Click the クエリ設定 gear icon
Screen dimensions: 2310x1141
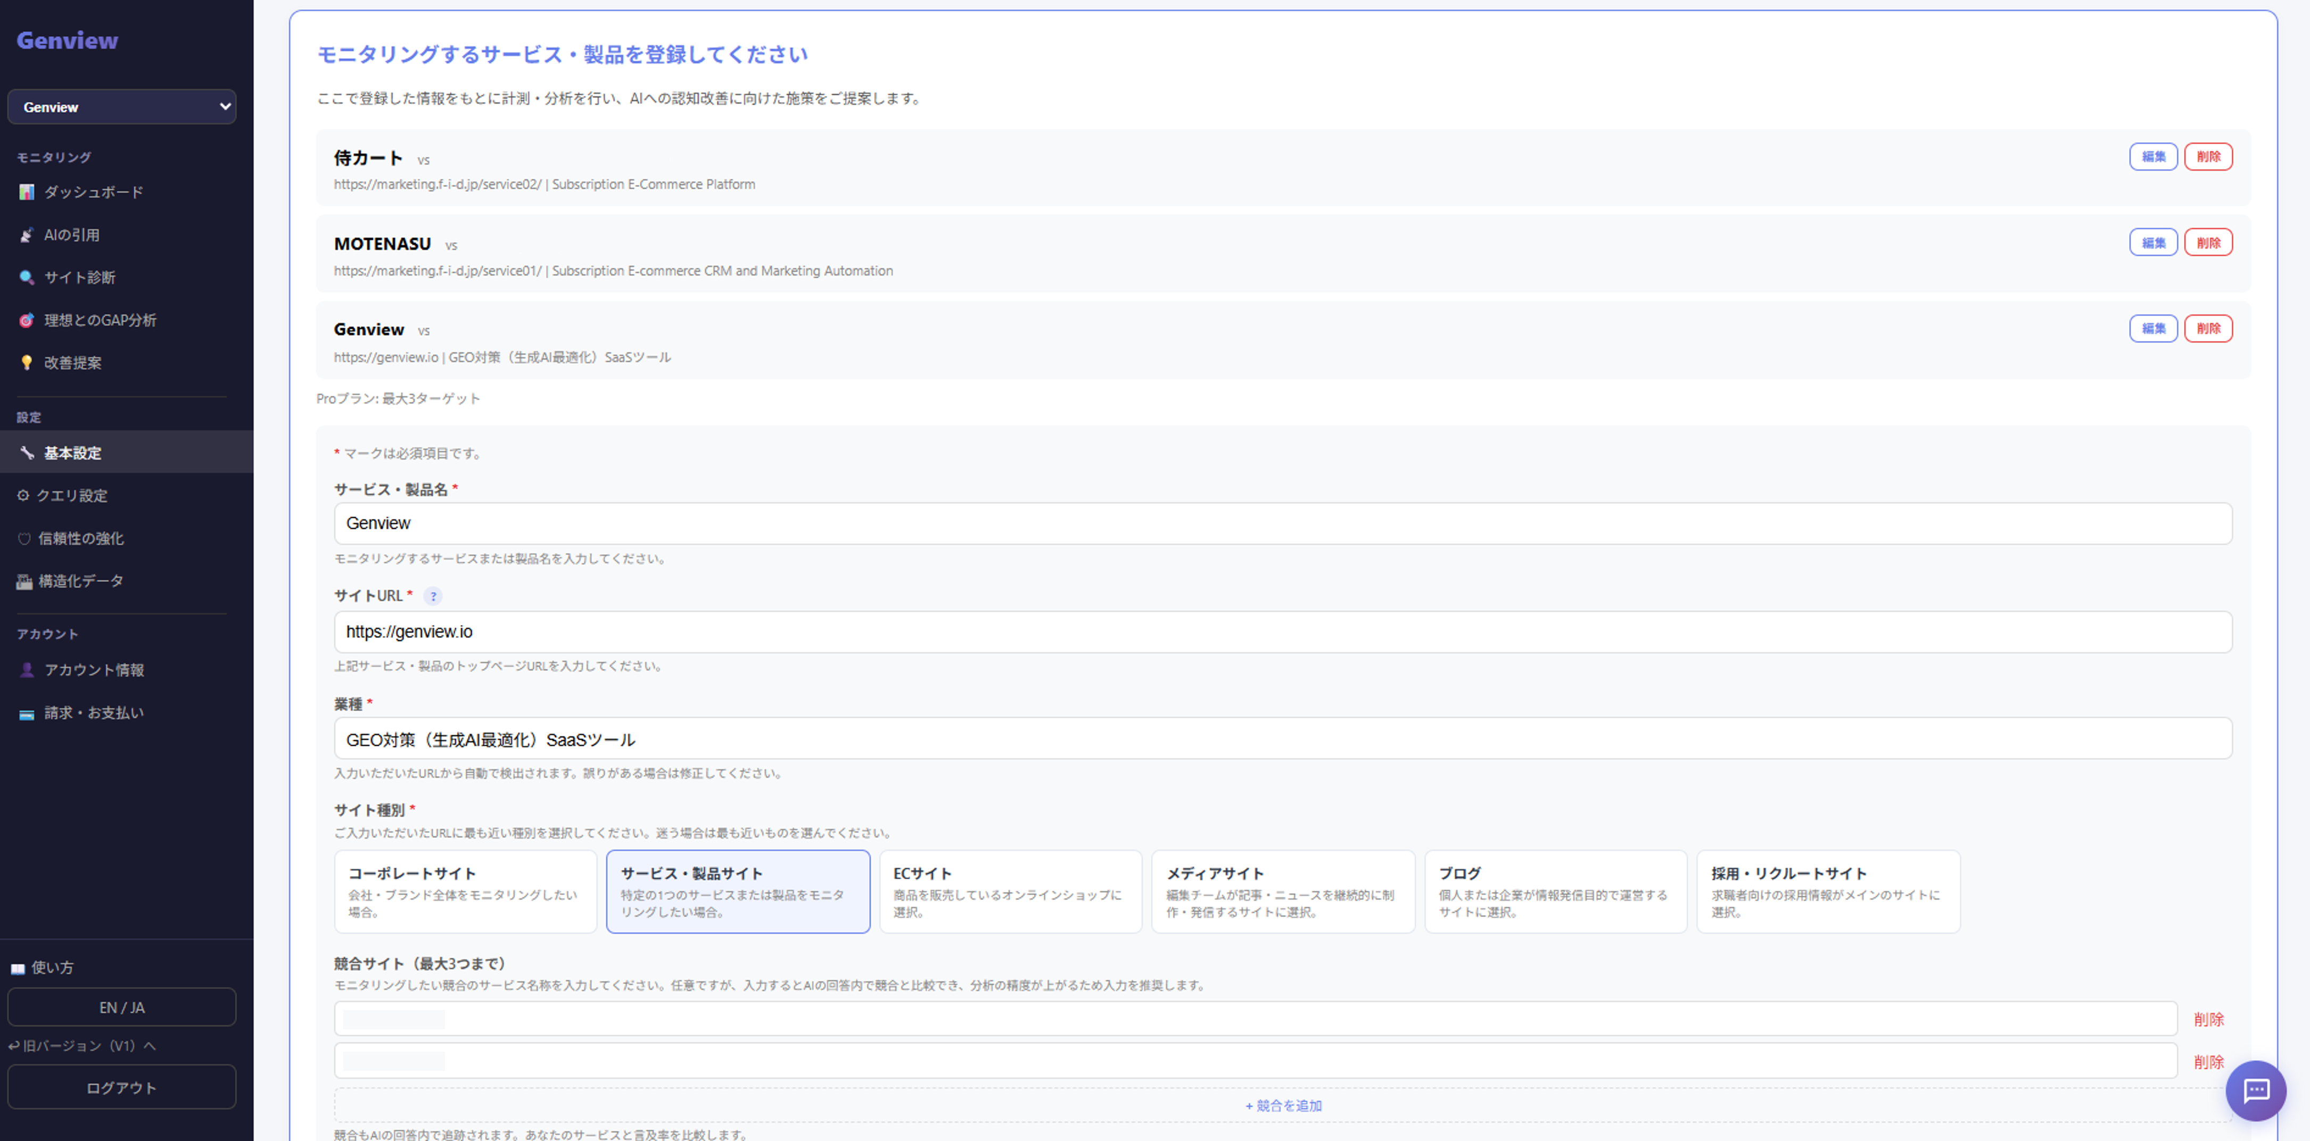pyautogui.click(x=23, y=496)
